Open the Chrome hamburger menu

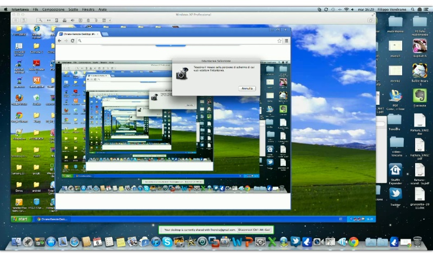click(286, 41)
